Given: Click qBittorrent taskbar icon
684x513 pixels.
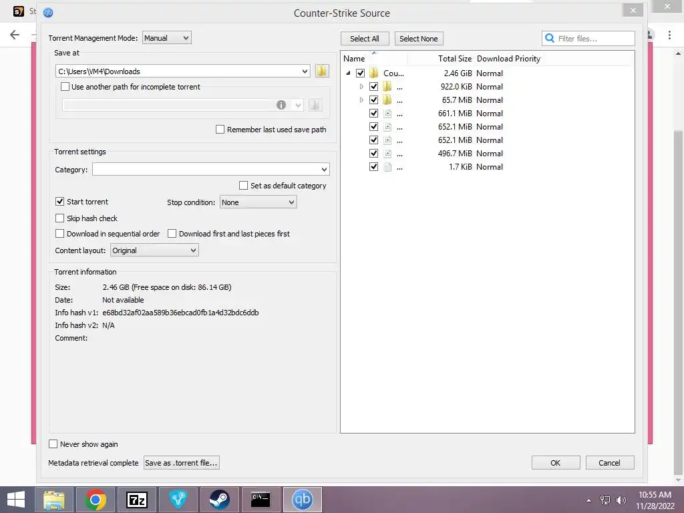Looking at the screenshot, I should coord(303,500).
